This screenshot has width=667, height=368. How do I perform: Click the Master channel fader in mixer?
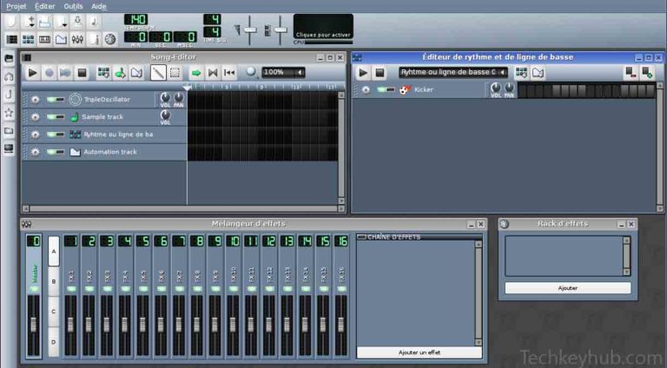click(x=34, y=325)
